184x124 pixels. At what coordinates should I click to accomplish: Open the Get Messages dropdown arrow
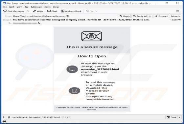[x=28, y=11]
